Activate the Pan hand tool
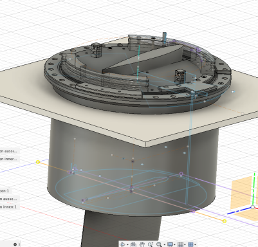The image size is (258, 247). pyautogui.click(x=142, y=244)
